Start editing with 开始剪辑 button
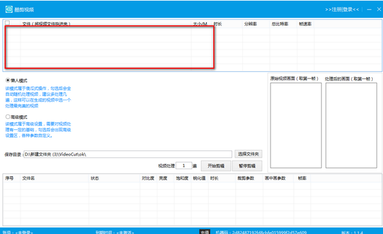 tap(216, 166)
